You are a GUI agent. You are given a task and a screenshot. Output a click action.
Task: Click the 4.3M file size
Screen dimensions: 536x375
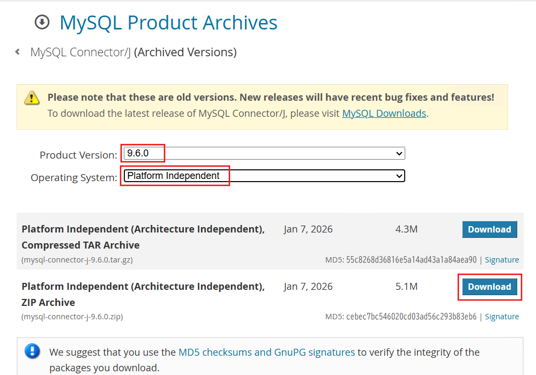406,229
